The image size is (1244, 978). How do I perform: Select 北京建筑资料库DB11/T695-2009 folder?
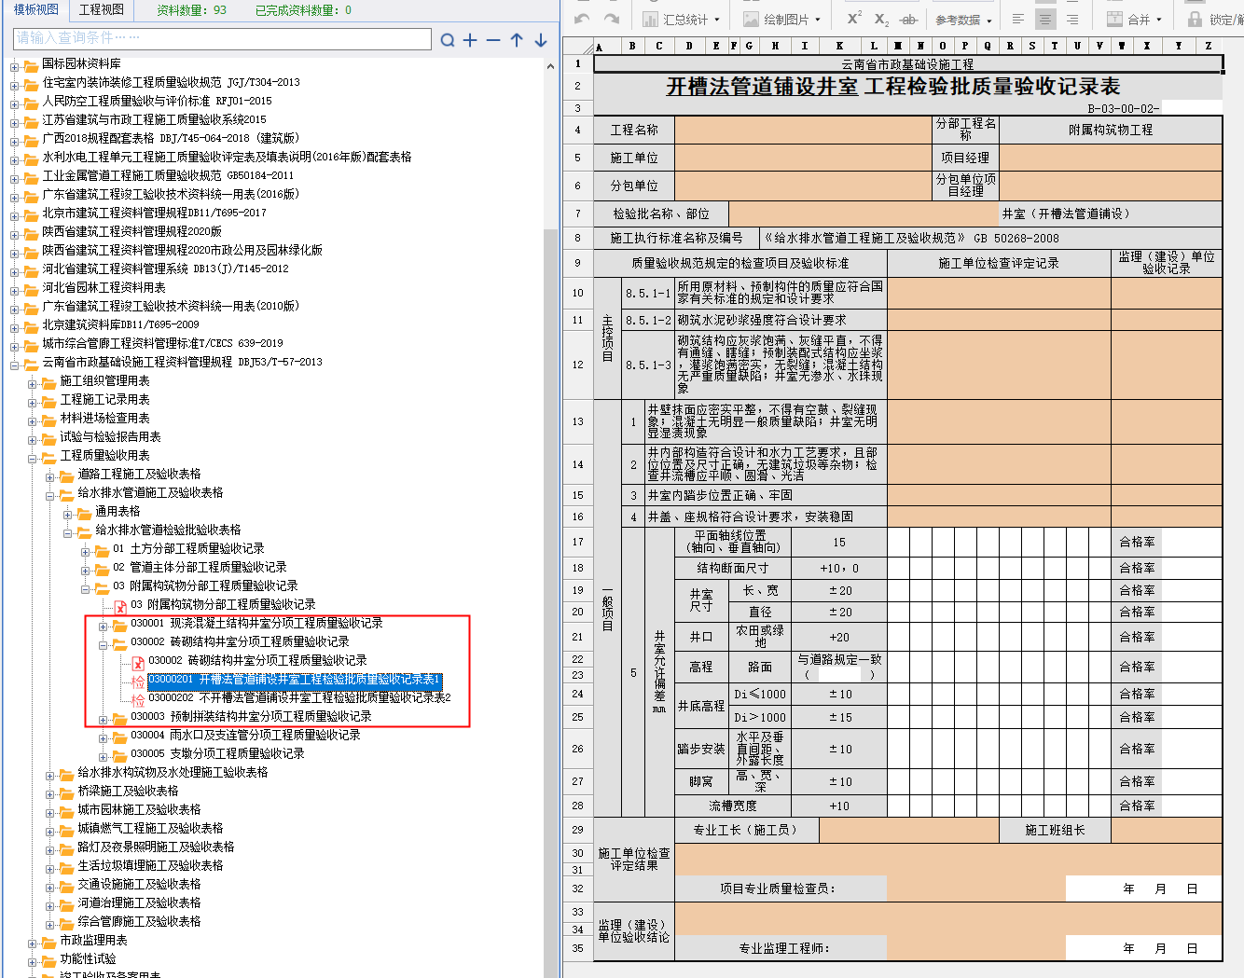pos(120,324)
